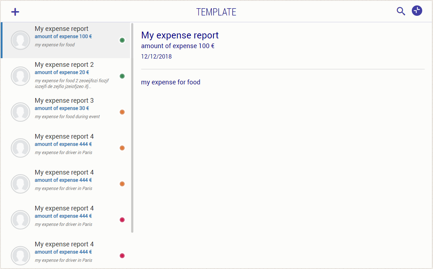Click the "My expense report" heading in detail view
The width and height of the screenshot is (433, 269).
click(x=180, y=35)
